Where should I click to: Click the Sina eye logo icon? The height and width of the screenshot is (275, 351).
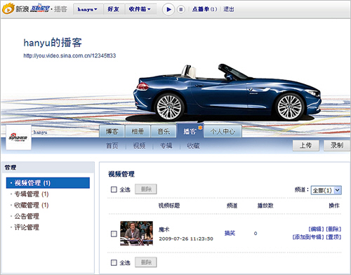tap(8, 8)
